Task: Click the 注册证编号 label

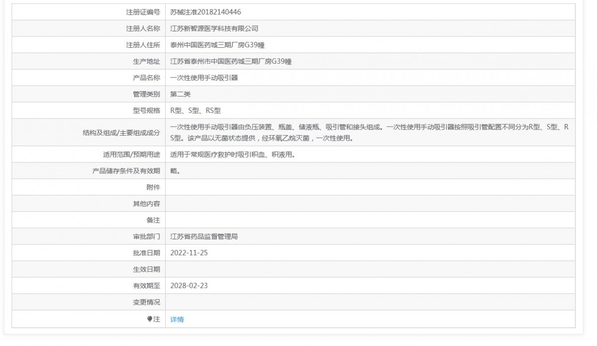Action: click(143, 12)
